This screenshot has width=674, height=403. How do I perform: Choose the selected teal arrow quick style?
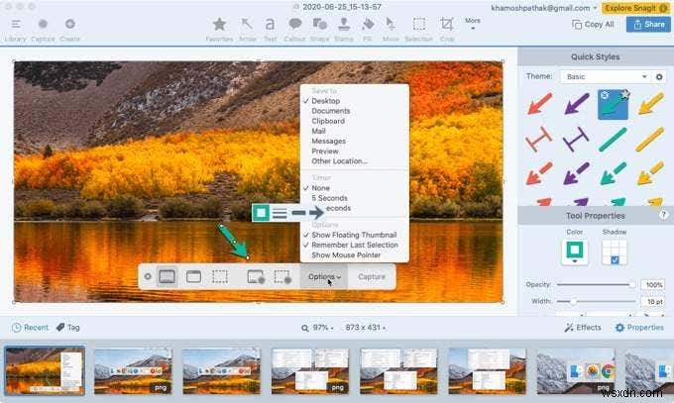coord(613,104)
